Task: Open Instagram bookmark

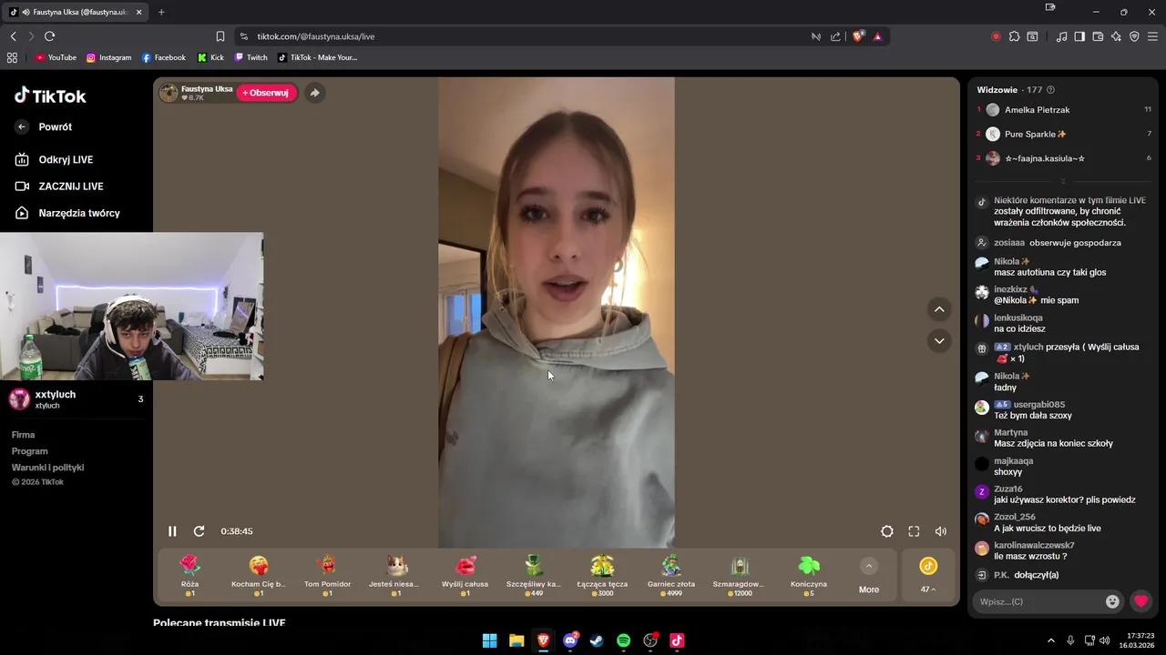Action: pyautogui.click(x=108, y=57)
